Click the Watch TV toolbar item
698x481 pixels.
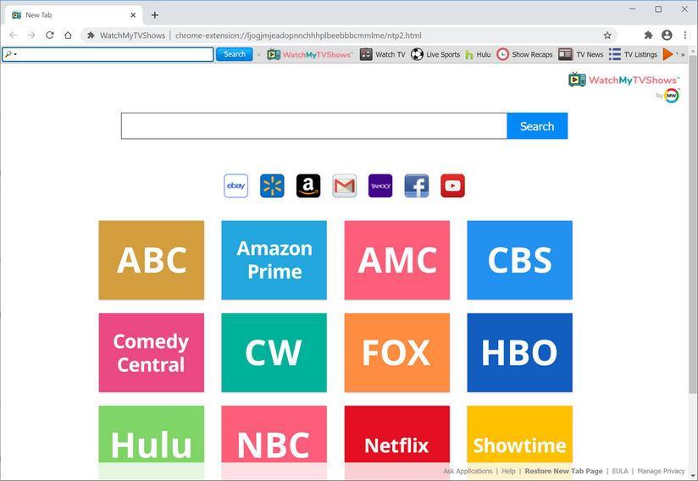coord(383,54)
